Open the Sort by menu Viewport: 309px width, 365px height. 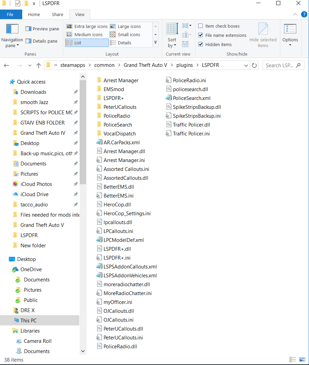coord(172,35)
